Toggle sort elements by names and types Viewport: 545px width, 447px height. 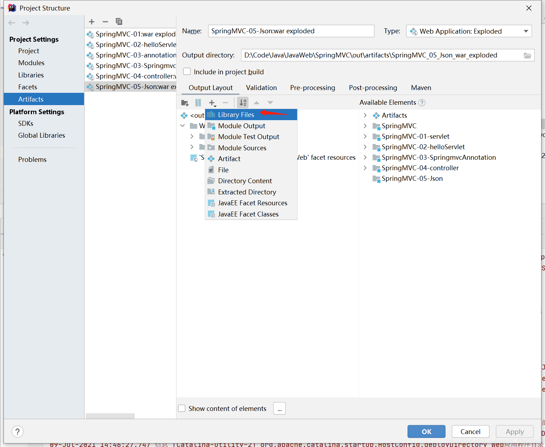coord(243,103)
